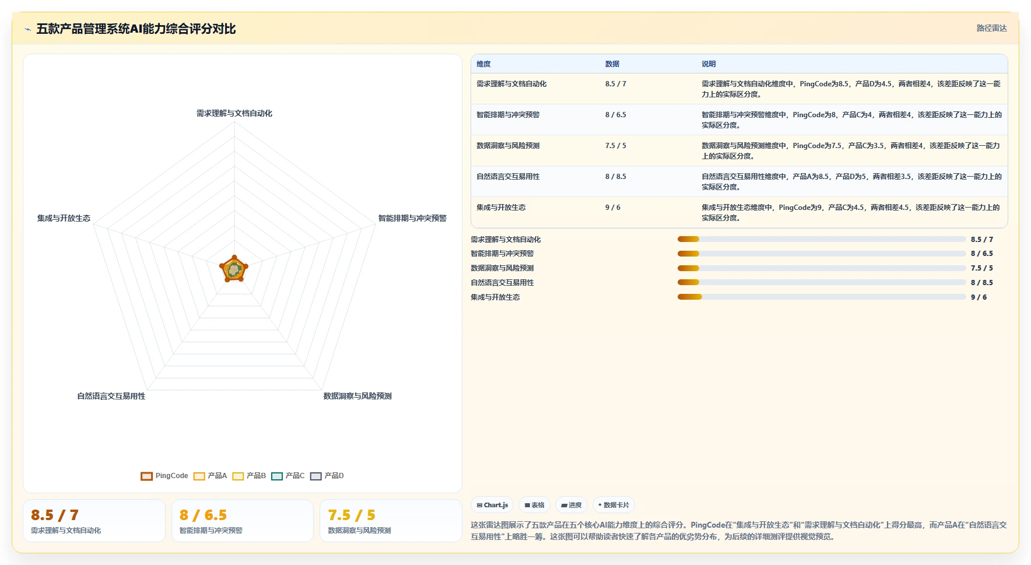The height and width of the screenshot is (565, 1031).
Task: Click the summary paragraph below the tags
Action: pos(739,531)
